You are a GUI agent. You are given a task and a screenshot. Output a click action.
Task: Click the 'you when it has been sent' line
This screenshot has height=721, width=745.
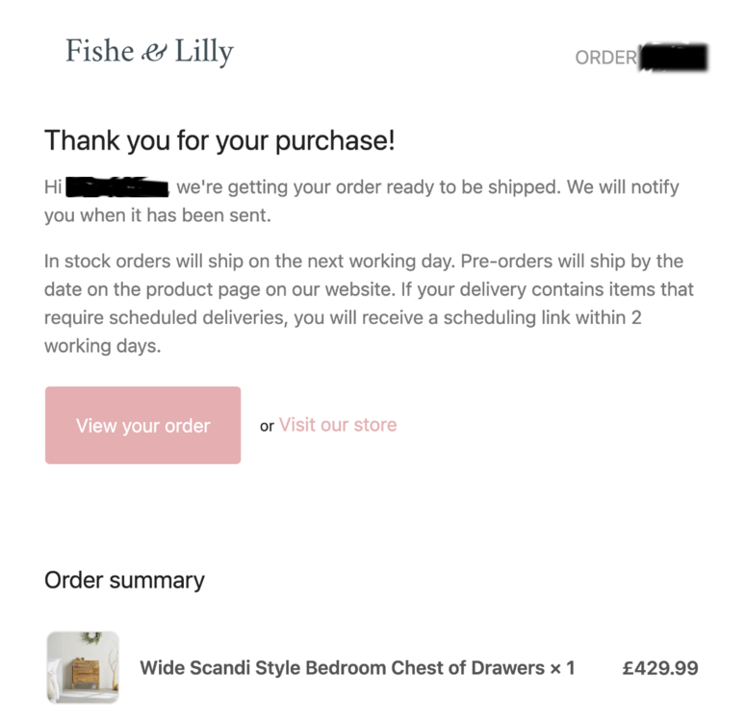pyautogui.click(x=158, y=215)
